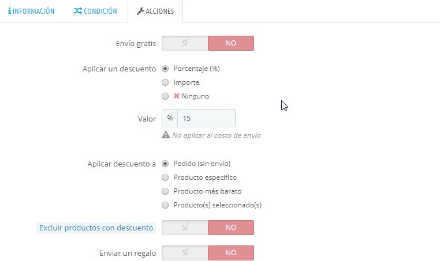
Task: Click the info icon on Información tab
Action: coord(9,11)
